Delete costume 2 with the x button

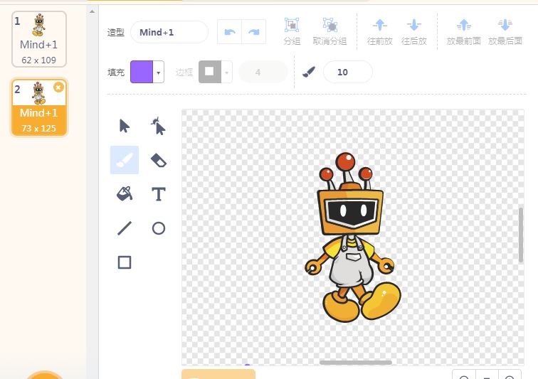pyautogui.click(x=58, y=87)
